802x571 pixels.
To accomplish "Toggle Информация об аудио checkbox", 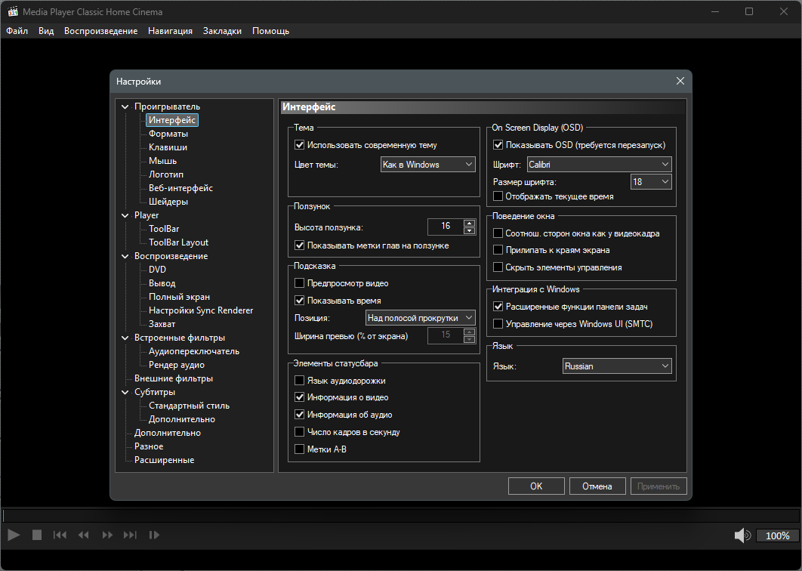I will tap(300, 415).
